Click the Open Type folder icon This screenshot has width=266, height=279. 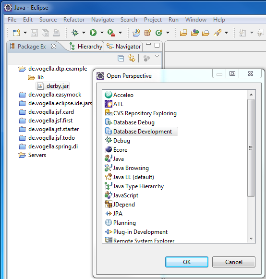183,33
